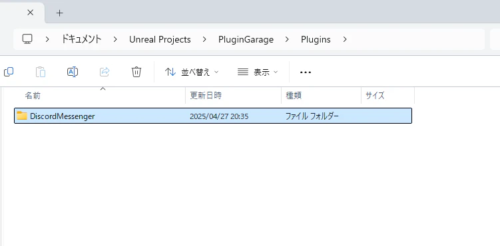Screen dimensions: 500x246
Task: Close the current File Explorer tab
Action: pyautogui.click(x=31, y=13)
